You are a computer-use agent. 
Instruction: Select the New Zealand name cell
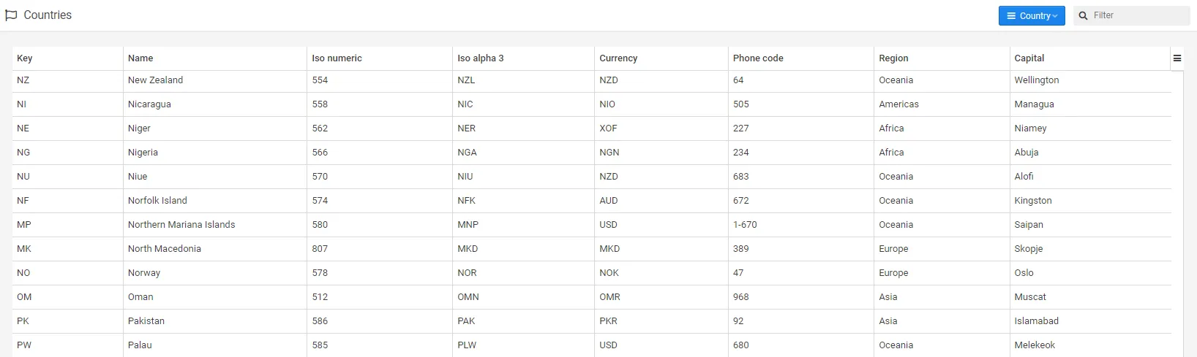[155, 80]
